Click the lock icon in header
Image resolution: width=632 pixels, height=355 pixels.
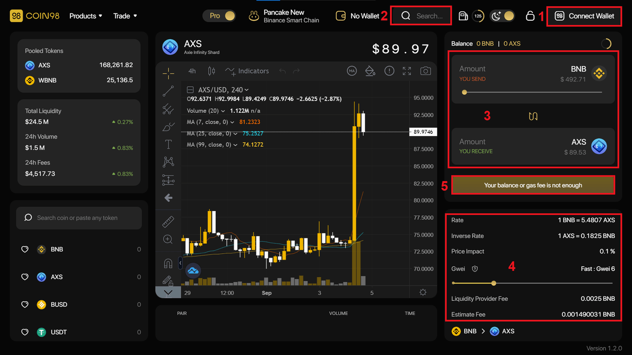(x=530, y=16)
